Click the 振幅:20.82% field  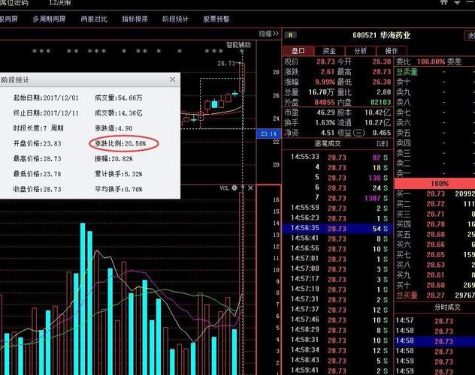(113, 159)
